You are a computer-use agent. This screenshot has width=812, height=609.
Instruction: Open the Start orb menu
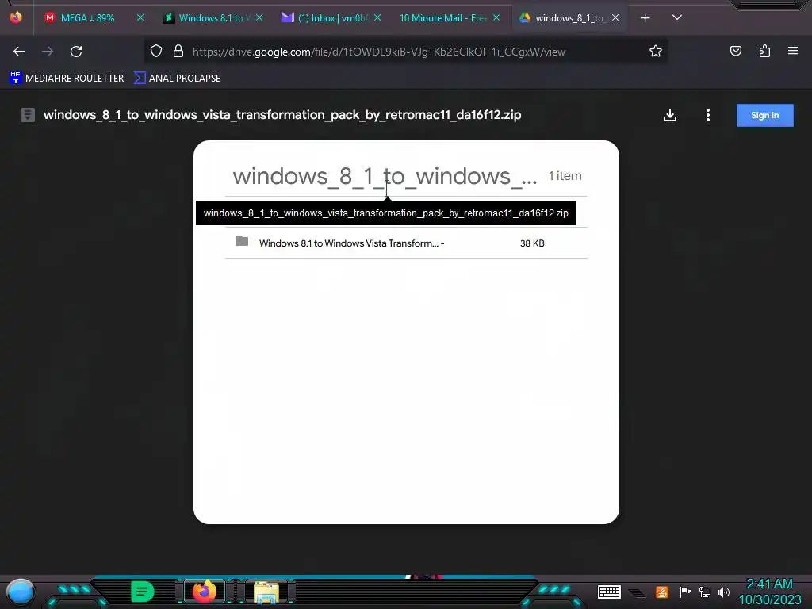click(x=21, y=592)
